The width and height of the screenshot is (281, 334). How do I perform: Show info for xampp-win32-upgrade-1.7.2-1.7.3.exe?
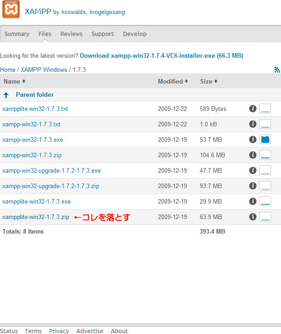point(253,170)
